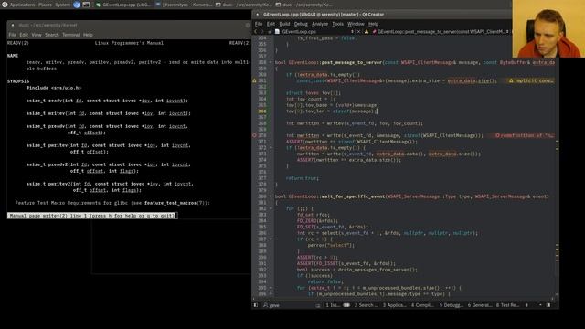
Task: Collapse the fold arrow at line 387
Action: click(271, 239)
